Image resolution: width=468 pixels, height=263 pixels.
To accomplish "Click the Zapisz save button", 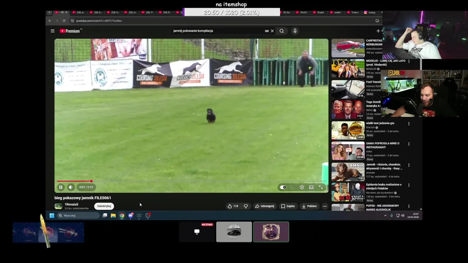I will pos(288,206).
